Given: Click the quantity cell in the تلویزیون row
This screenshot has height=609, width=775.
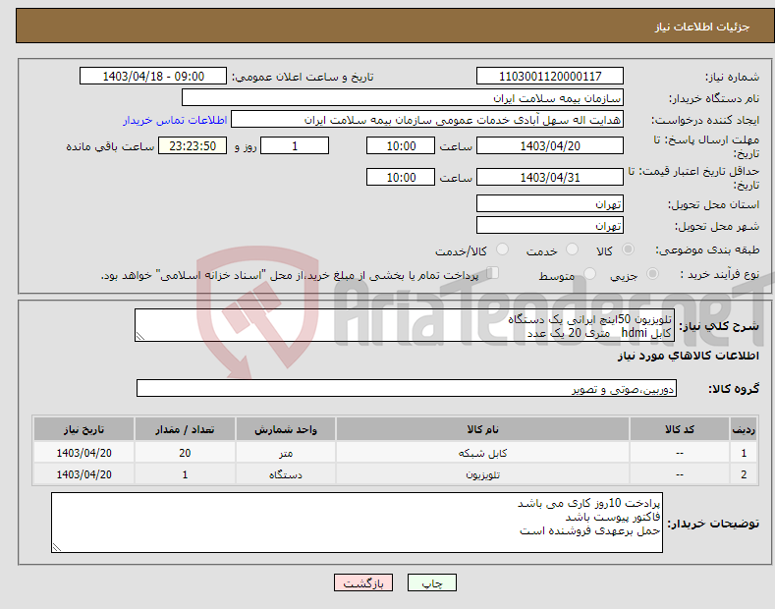Looking at the screenshot, I should coord(185,474).
